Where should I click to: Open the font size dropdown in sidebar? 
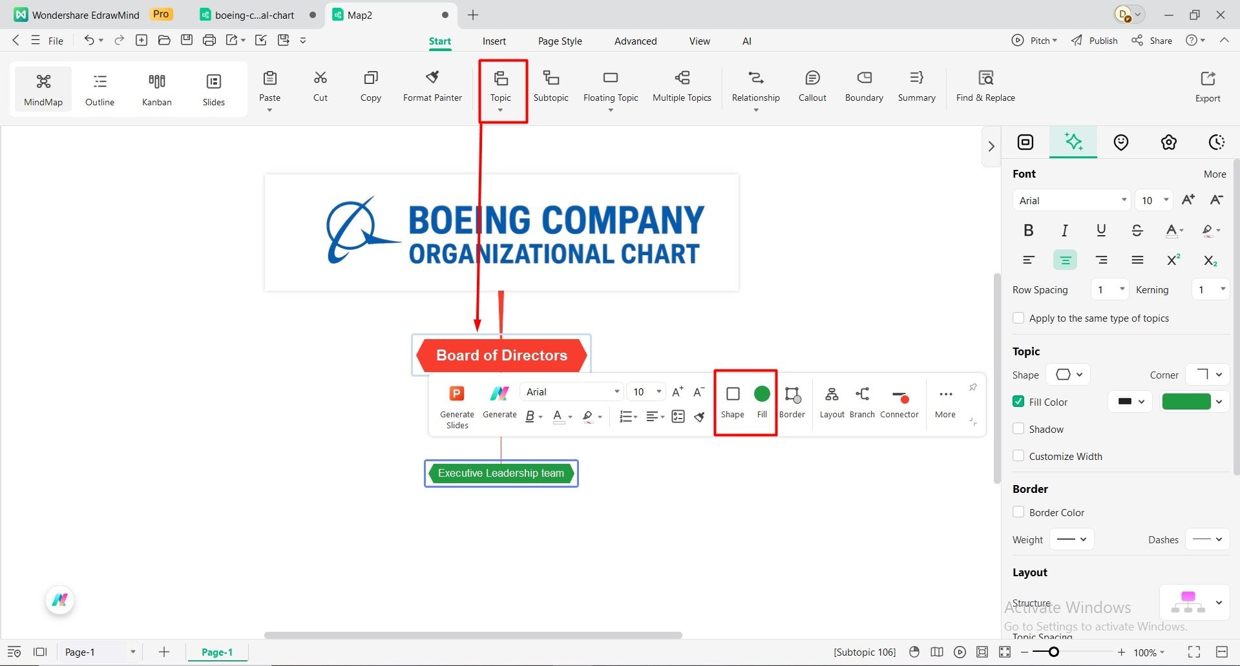tap(1154, 200)
